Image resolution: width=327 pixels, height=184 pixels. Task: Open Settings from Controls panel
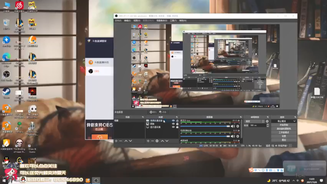pyautogui.click(x=284, y=136)
